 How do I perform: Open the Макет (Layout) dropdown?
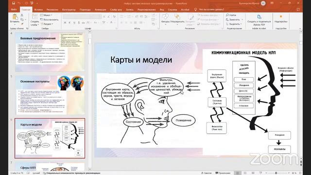coord(46,15)
